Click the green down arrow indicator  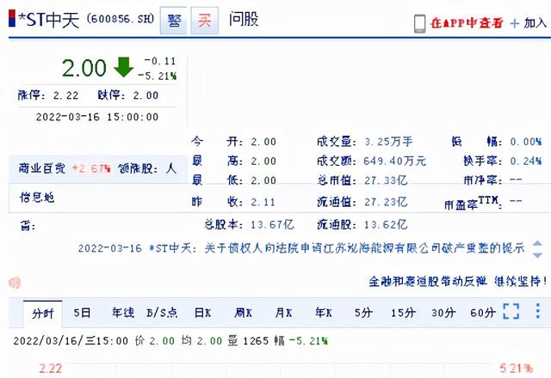click(123, 67)
